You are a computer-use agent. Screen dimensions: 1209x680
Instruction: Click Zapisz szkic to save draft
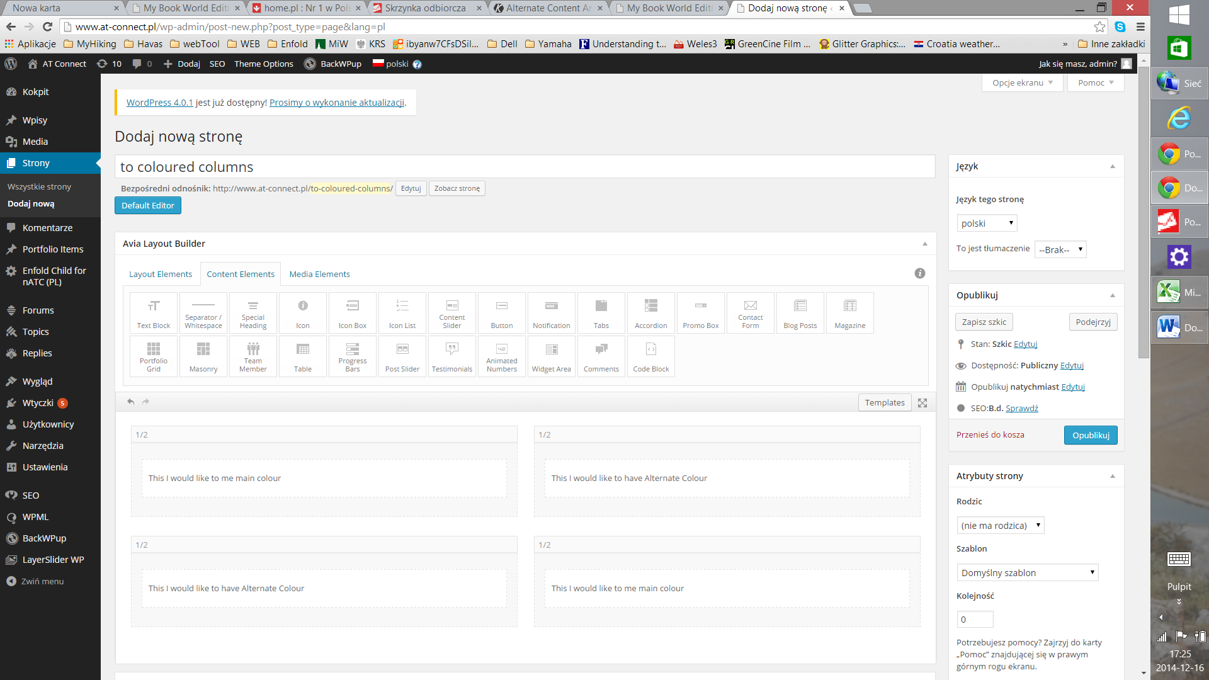coord(984,322)
